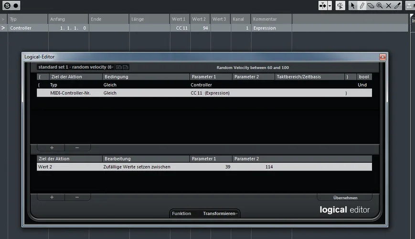Click the Expression comment cell
Image resolution: width=415 pixels, height=239 pixels.
click(x=271, y=28)
